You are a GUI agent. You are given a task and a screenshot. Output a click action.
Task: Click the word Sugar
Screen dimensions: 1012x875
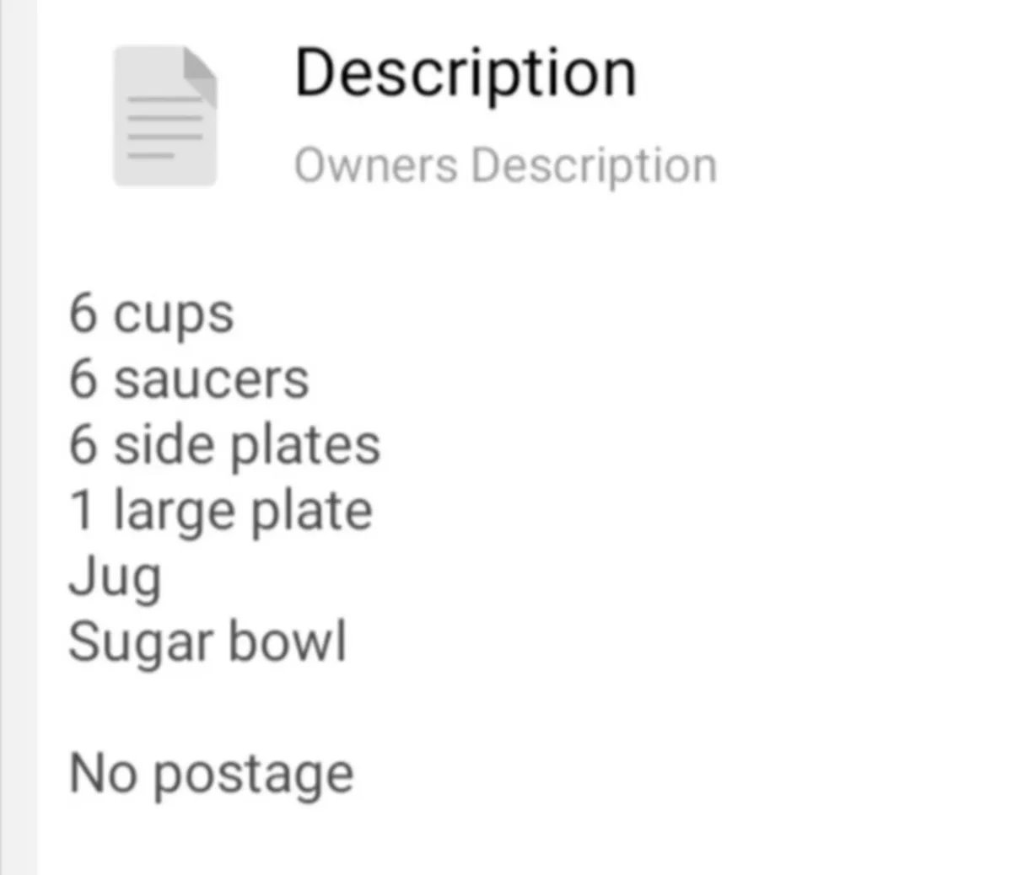pos(140,643)
